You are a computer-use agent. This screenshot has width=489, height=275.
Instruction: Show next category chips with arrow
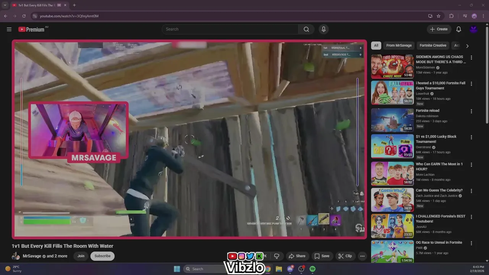[467, 46]
